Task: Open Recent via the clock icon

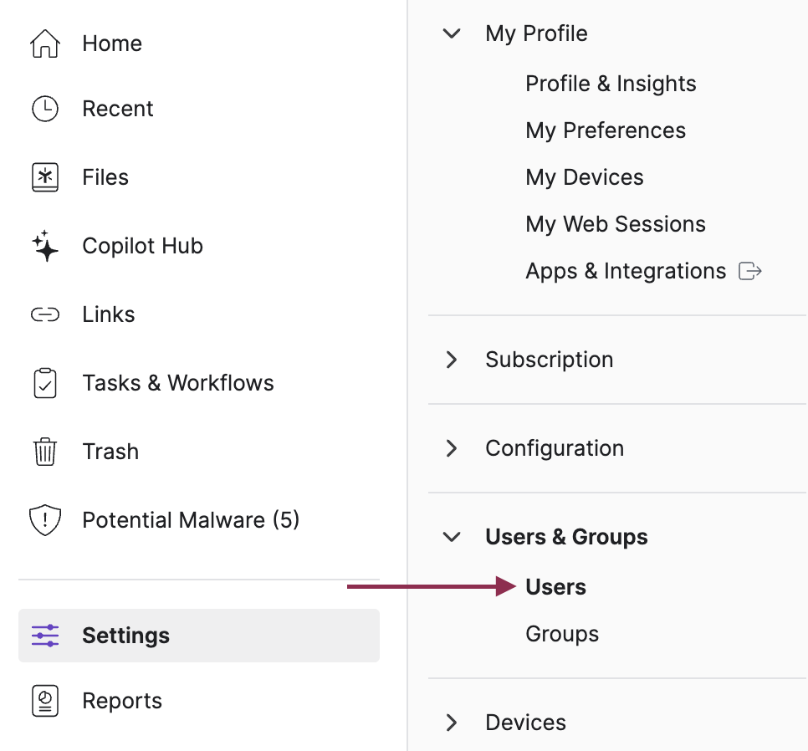Action: point(45,109)
